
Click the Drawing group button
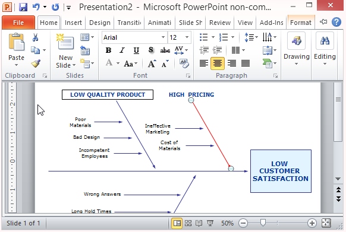point(296,49)
